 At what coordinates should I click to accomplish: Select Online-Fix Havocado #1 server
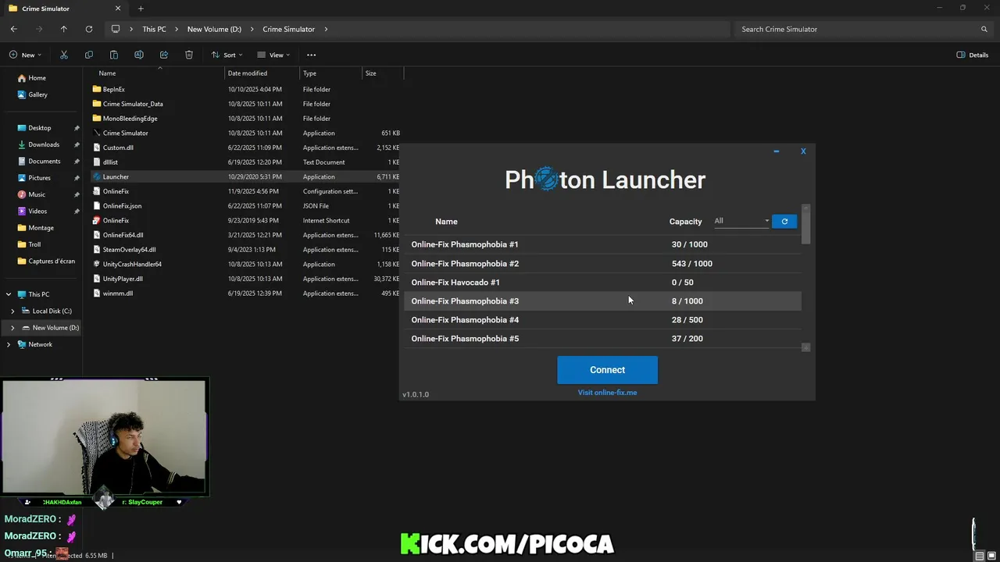tap(602, 282)
